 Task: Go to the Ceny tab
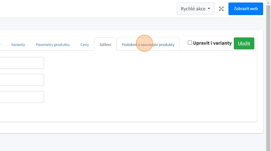click(84, 45)
